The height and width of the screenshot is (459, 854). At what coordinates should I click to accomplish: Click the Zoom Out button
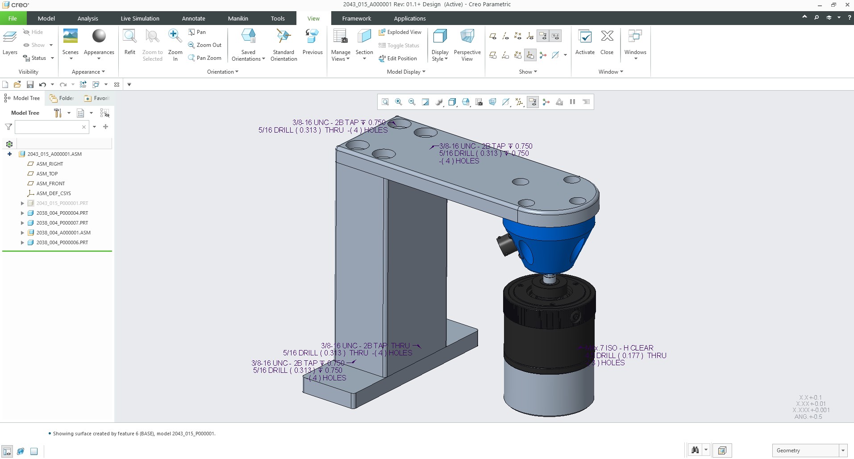(204, 45)
